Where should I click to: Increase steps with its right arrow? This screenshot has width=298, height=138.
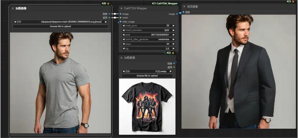173,44
